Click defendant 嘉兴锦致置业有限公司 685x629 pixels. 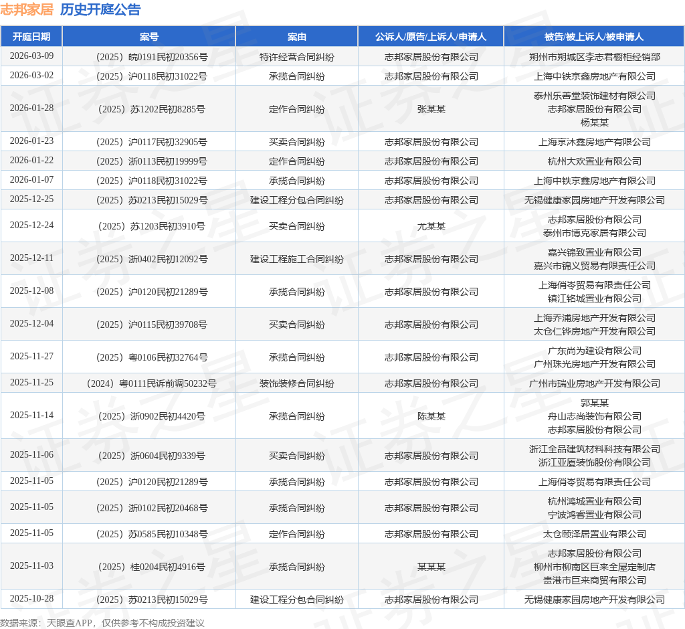595,252
